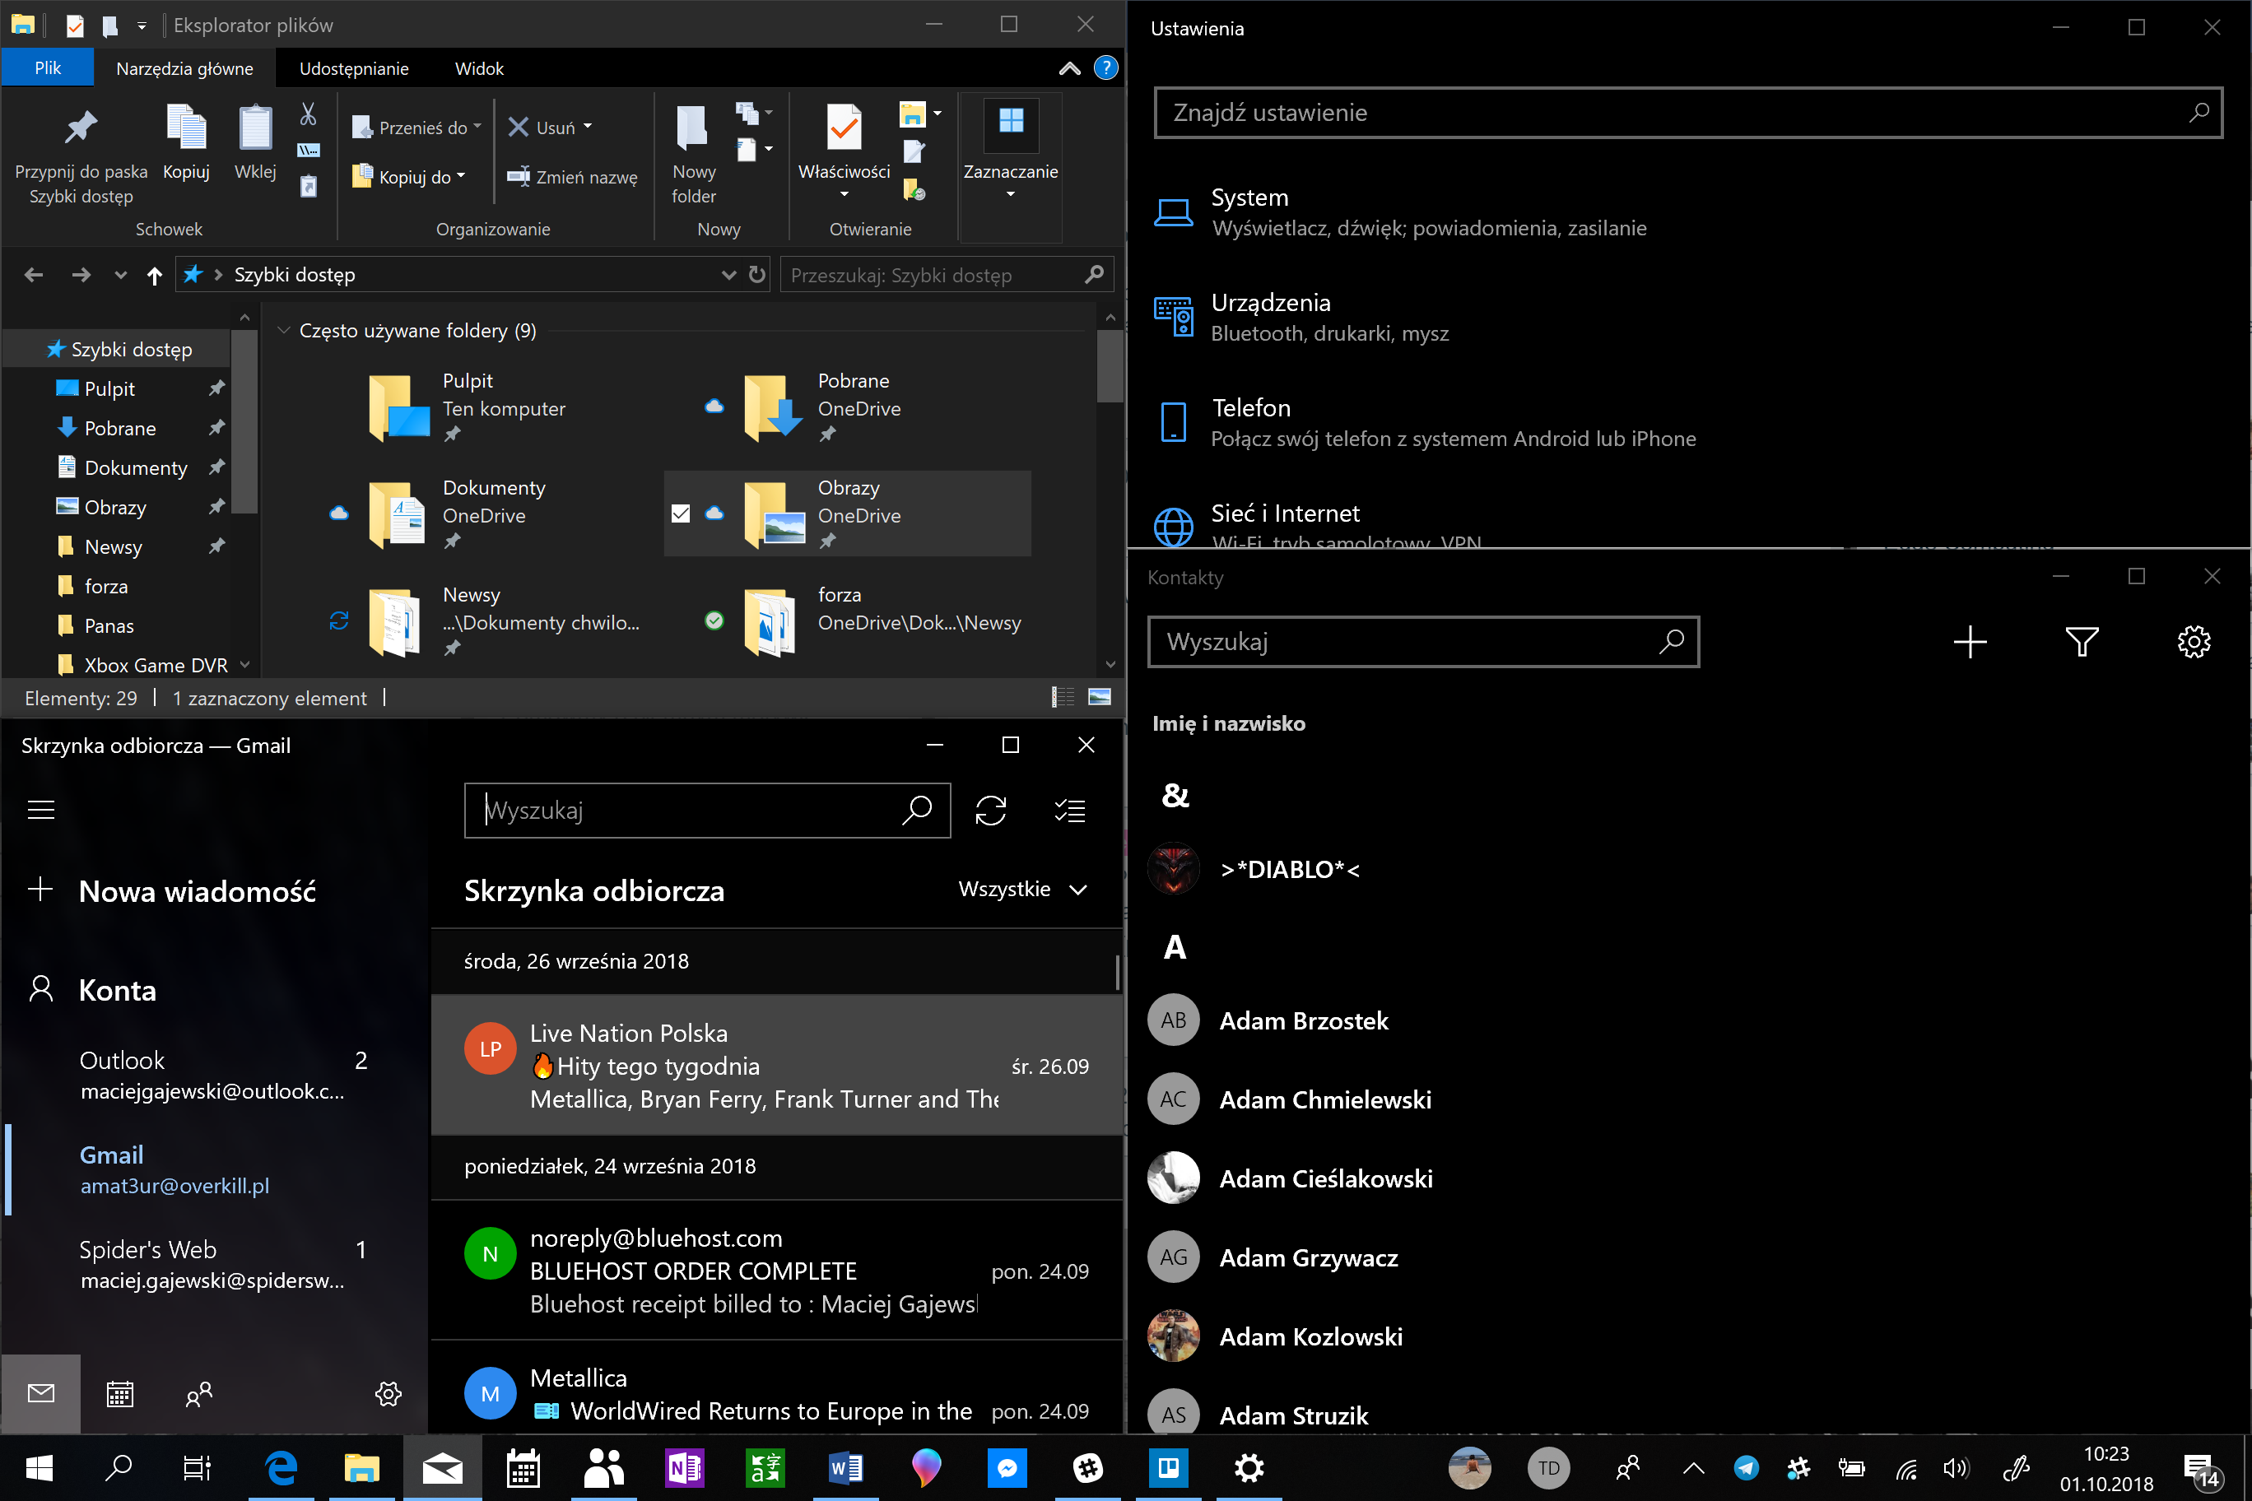Open OneNote from taskbar
2252x1501 pixels.
click(x=684, y=1467)
